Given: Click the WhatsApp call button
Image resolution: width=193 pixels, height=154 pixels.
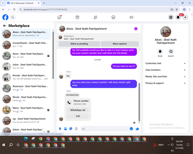Looking at the screenshot, I should 78,110.
